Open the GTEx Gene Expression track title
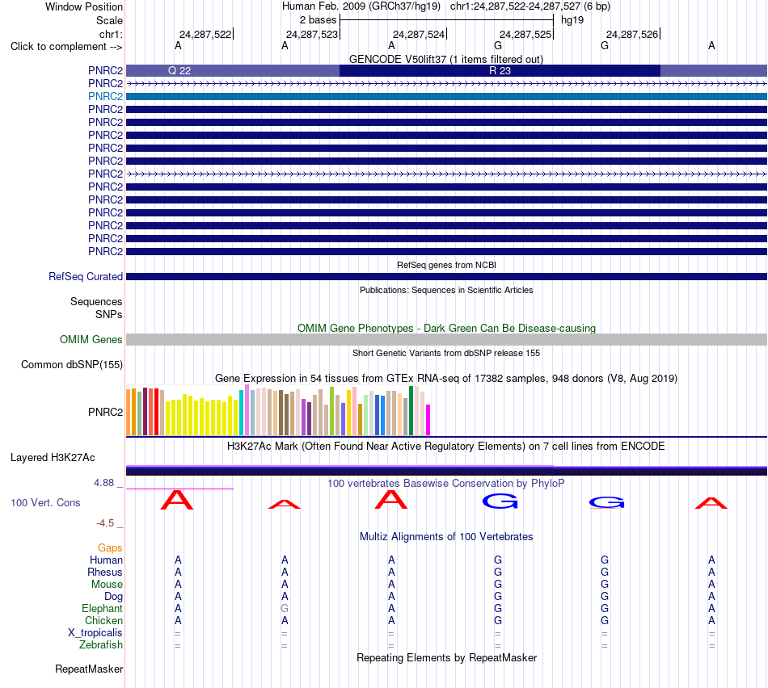This screenshot has width=768, height=688. 446,378
